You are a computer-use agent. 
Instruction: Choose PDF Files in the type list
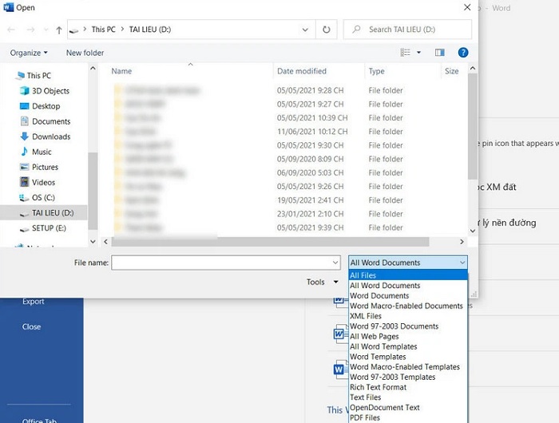408,417
